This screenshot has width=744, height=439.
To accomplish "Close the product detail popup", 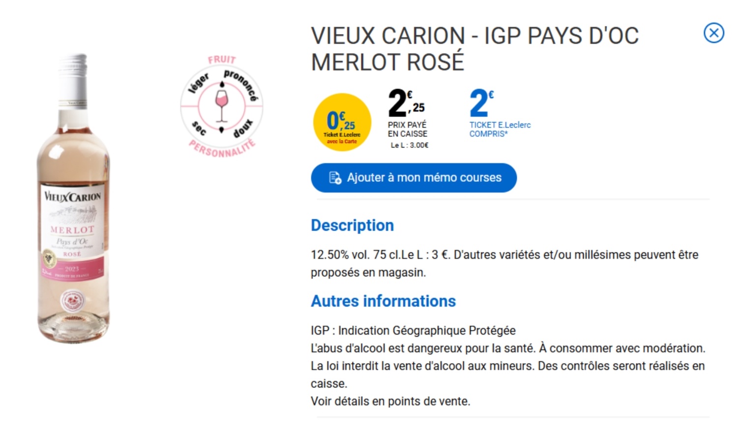I will pos(714,33).
